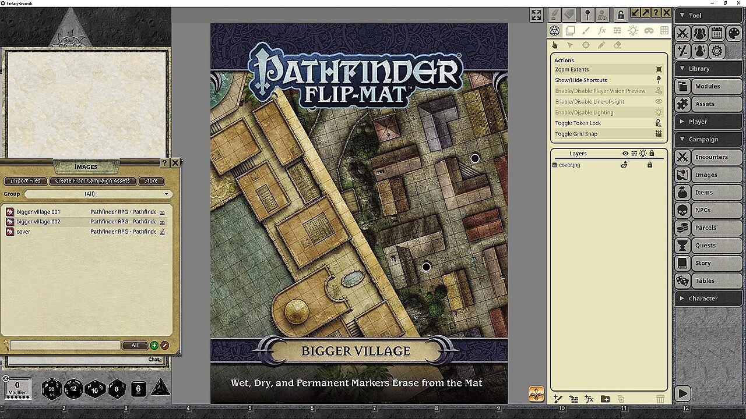Open the Group (All) dropdown
Viewport: 746px width, 419px height.
click(x=98, y=194)
